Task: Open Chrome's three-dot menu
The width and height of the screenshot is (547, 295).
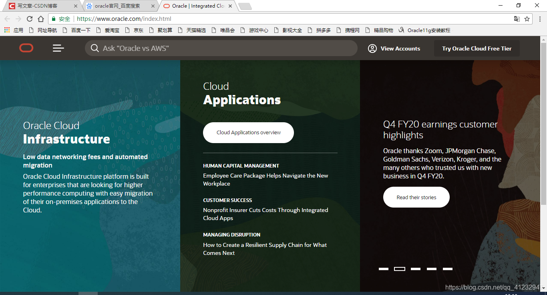Action: pyautogui.click(x=539, y=19)
